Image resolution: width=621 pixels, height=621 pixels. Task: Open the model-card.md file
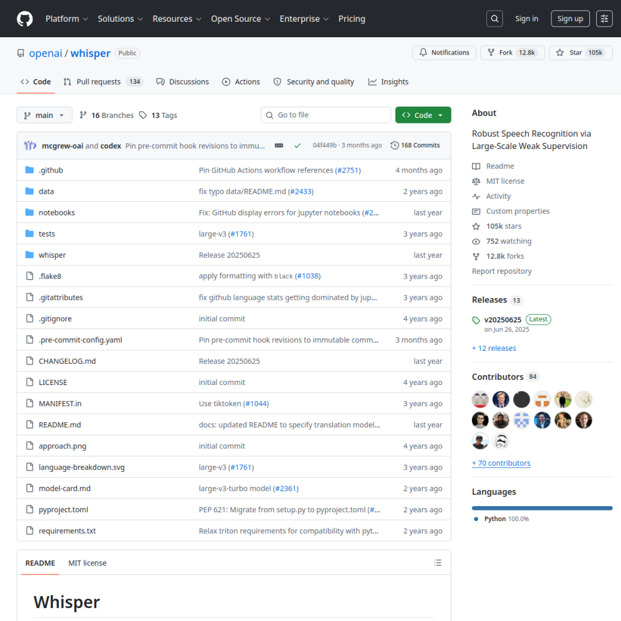pyautogui.click(x=65, y=488)
